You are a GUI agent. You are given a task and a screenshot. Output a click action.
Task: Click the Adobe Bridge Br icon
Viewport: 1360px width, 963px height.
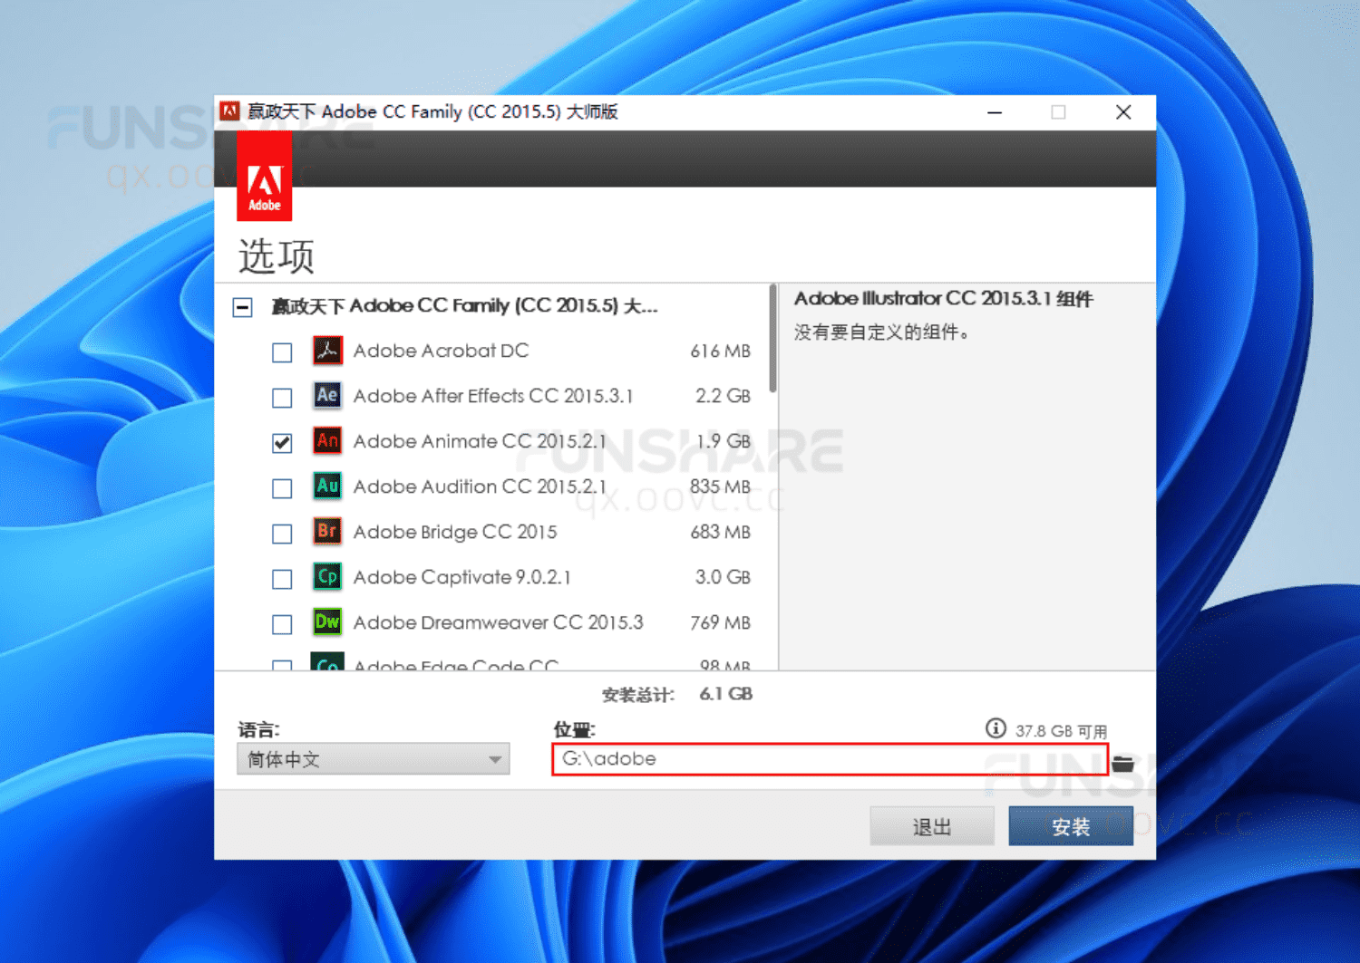click(327, 531)
